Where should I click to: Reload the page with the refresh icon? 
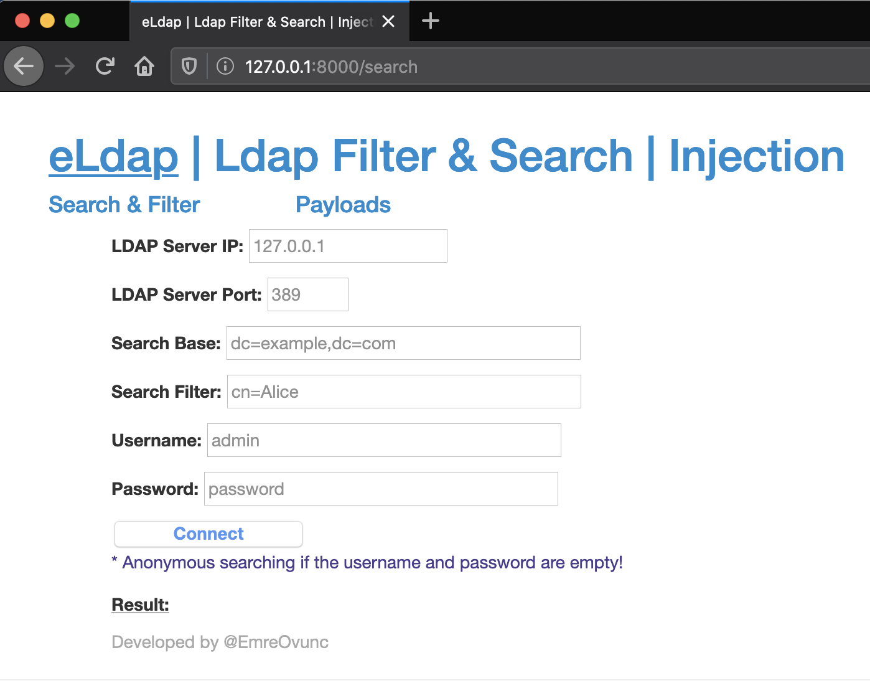coord(105,66)
